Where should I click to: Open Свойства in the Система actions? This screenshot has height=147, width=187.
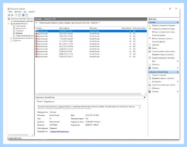point(156,45)
